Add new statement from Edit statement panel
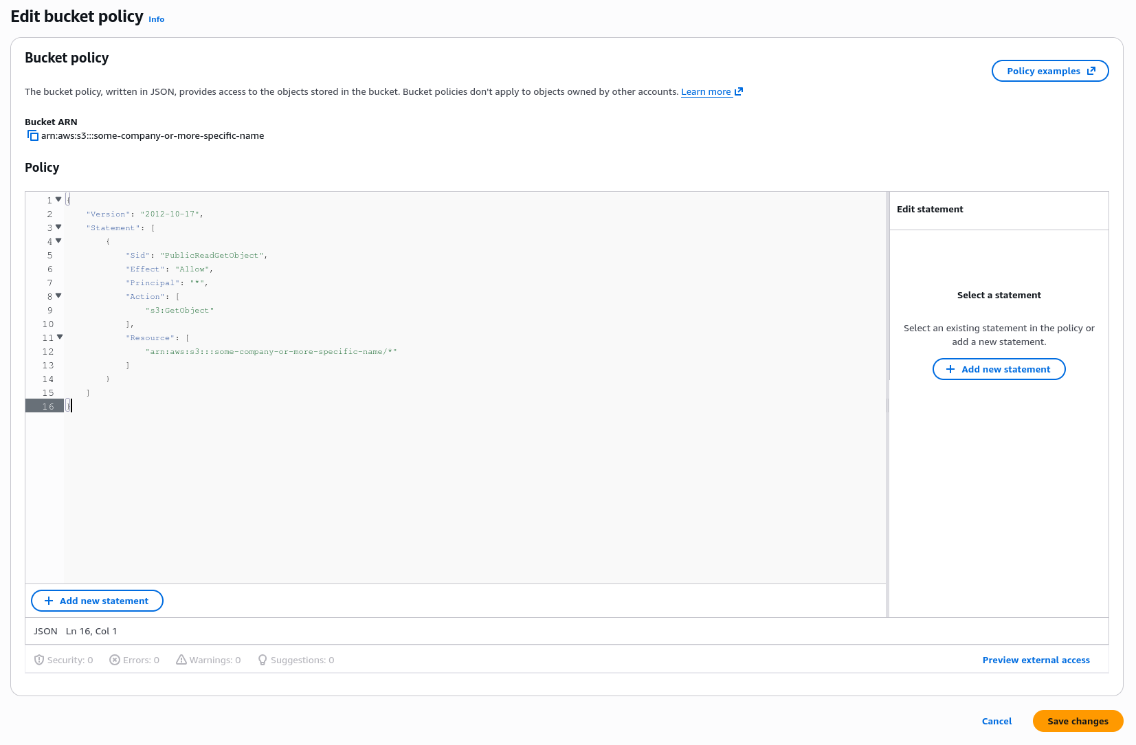The height and width of the screenshot is (745, 1136). [999, 369]
